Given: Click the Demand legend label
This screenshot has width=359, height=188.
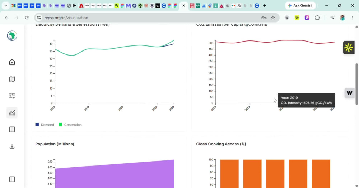Looking at the screenshot, I should tap(47, 125).
